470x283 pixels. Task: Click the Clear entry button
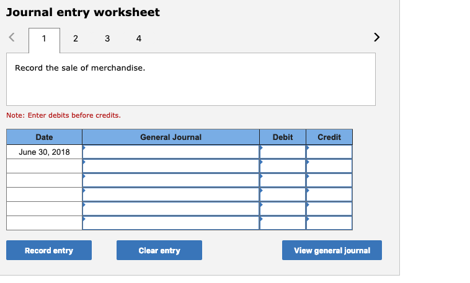(x=159, y=250)
